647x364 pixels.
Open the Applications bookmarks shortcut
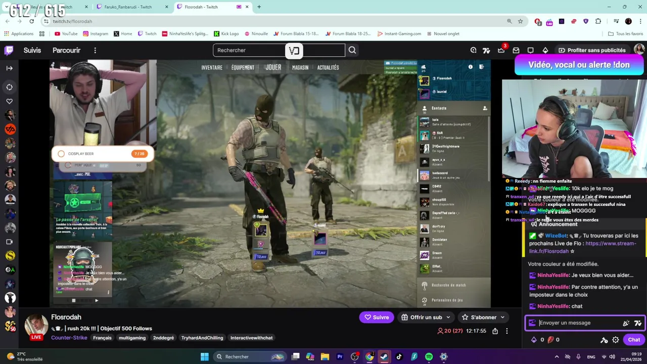(x=19, y=33)
